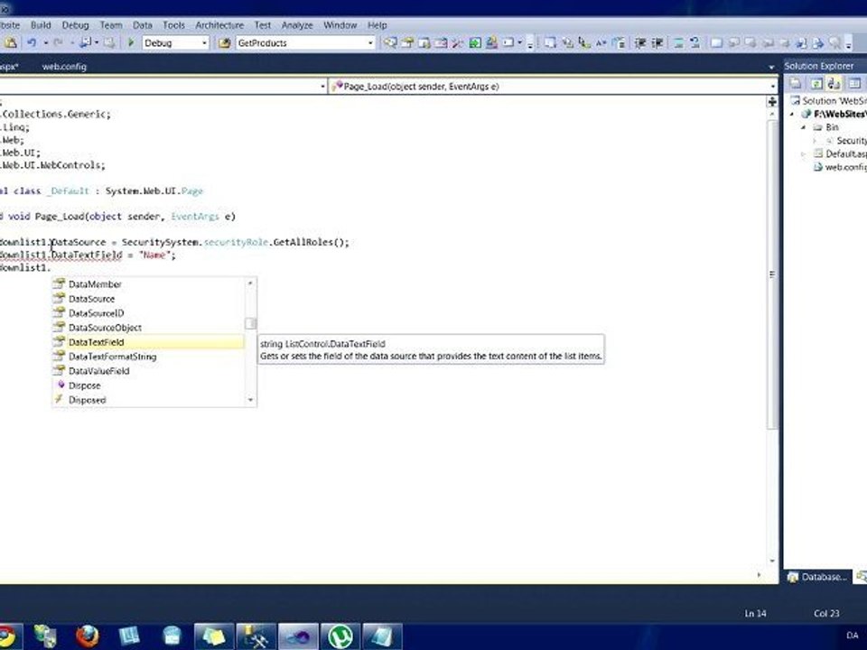The width and height of the screenshot is (867, 650).
Task: Open Firefox from the taskbar
Action: click(x=88, y=636)
